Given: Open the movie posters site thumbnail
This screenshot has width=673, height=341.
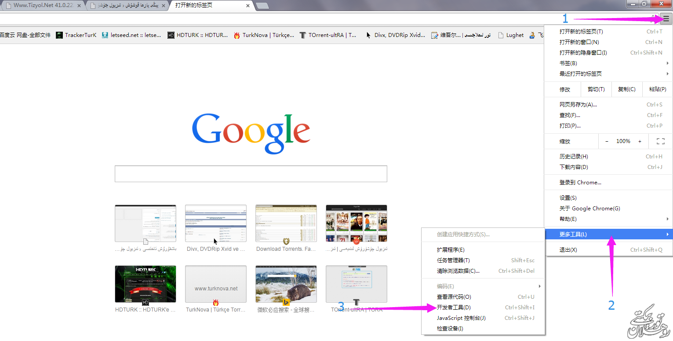Looking at the screenshot, I should coord(357,224).
